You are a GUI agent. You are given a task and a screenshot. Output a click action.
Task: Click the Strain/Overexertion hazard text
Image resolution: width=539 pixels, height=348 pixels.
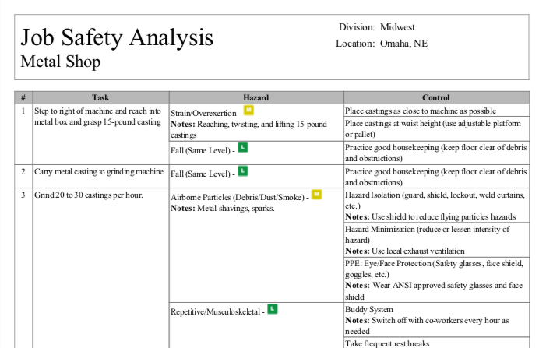point(203,114)
